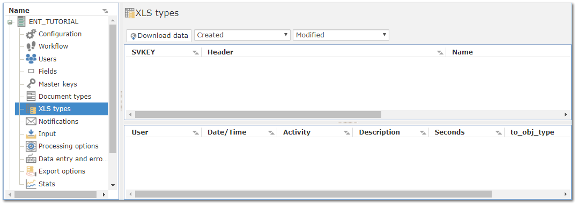Click the XLS types tree icon

tap(31, 109)
